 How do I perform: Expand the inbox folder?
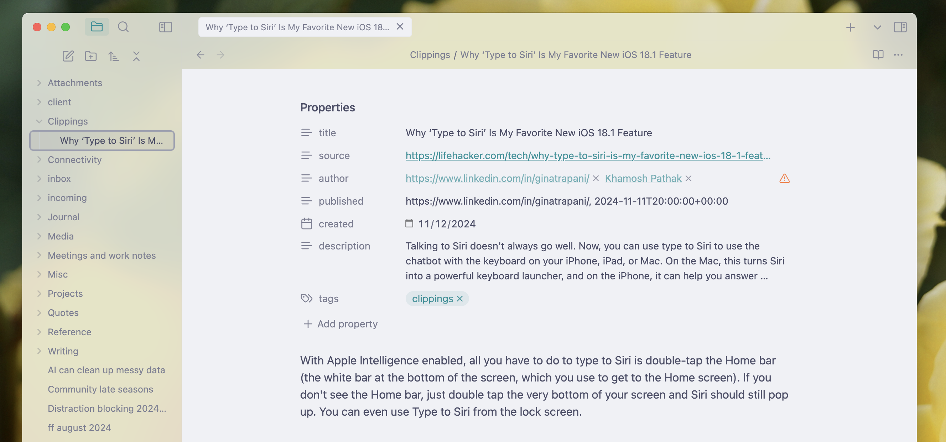pyautogui.click(x=39, y=178)
